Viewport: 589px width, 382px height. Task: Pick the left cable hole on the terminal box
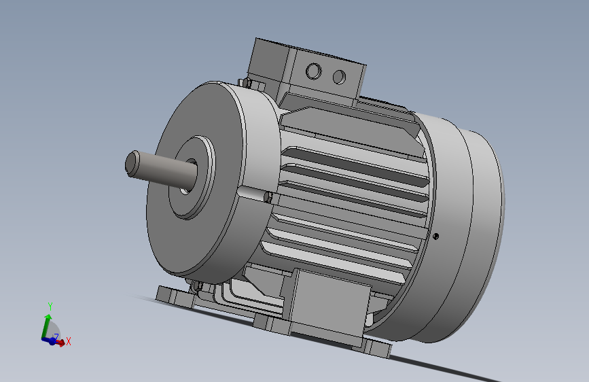314,71
